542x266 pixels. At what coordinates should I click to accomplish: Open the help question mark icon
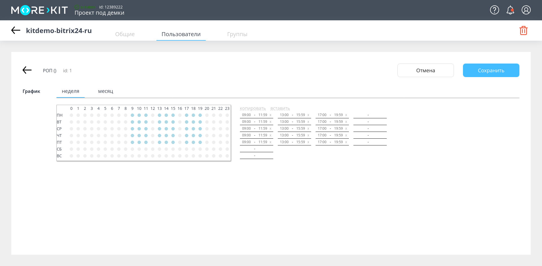point(494,10)
